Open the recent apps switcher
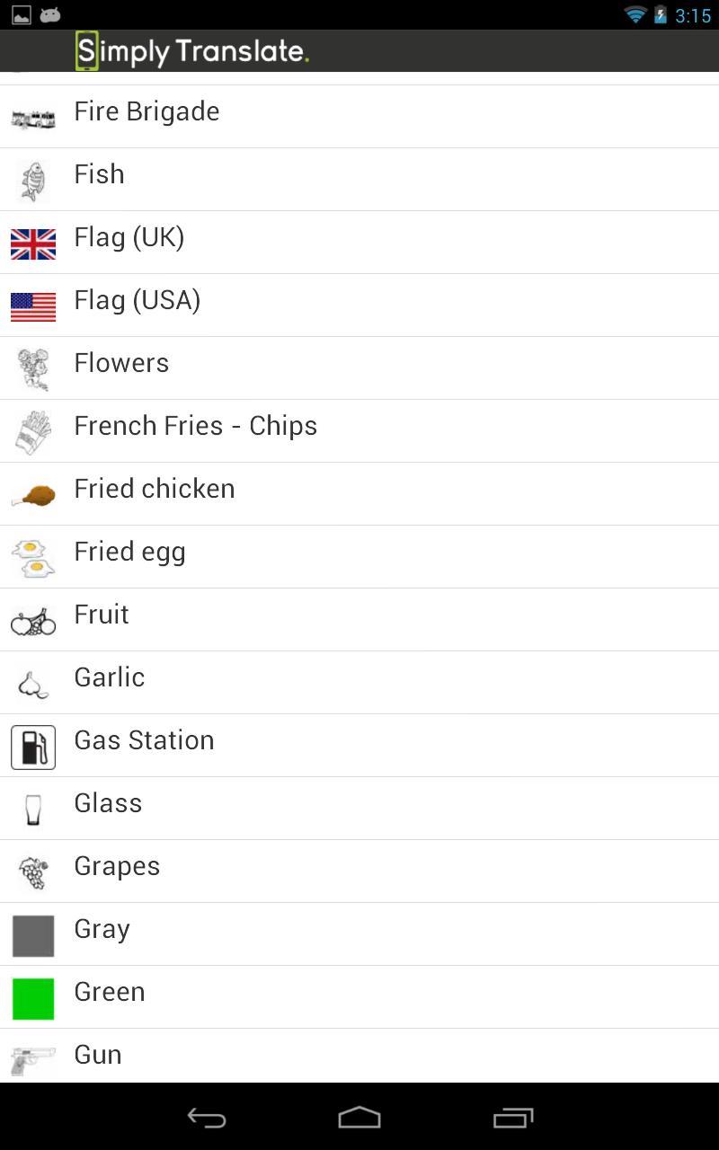 point(513,1118)
